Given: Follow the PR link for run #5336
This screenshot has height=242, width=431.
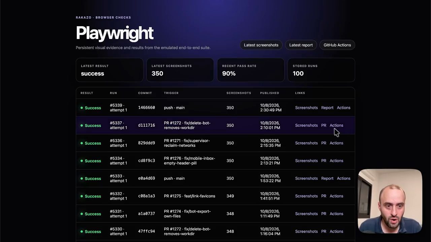Looking at the screenshot, I should point(324,143).
